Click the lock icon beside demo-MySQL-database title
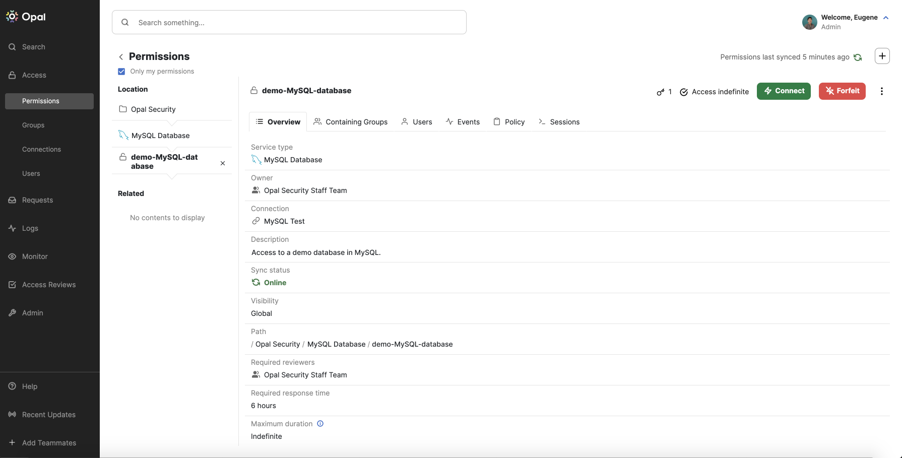902x458 pixels. tap(254, 91)
